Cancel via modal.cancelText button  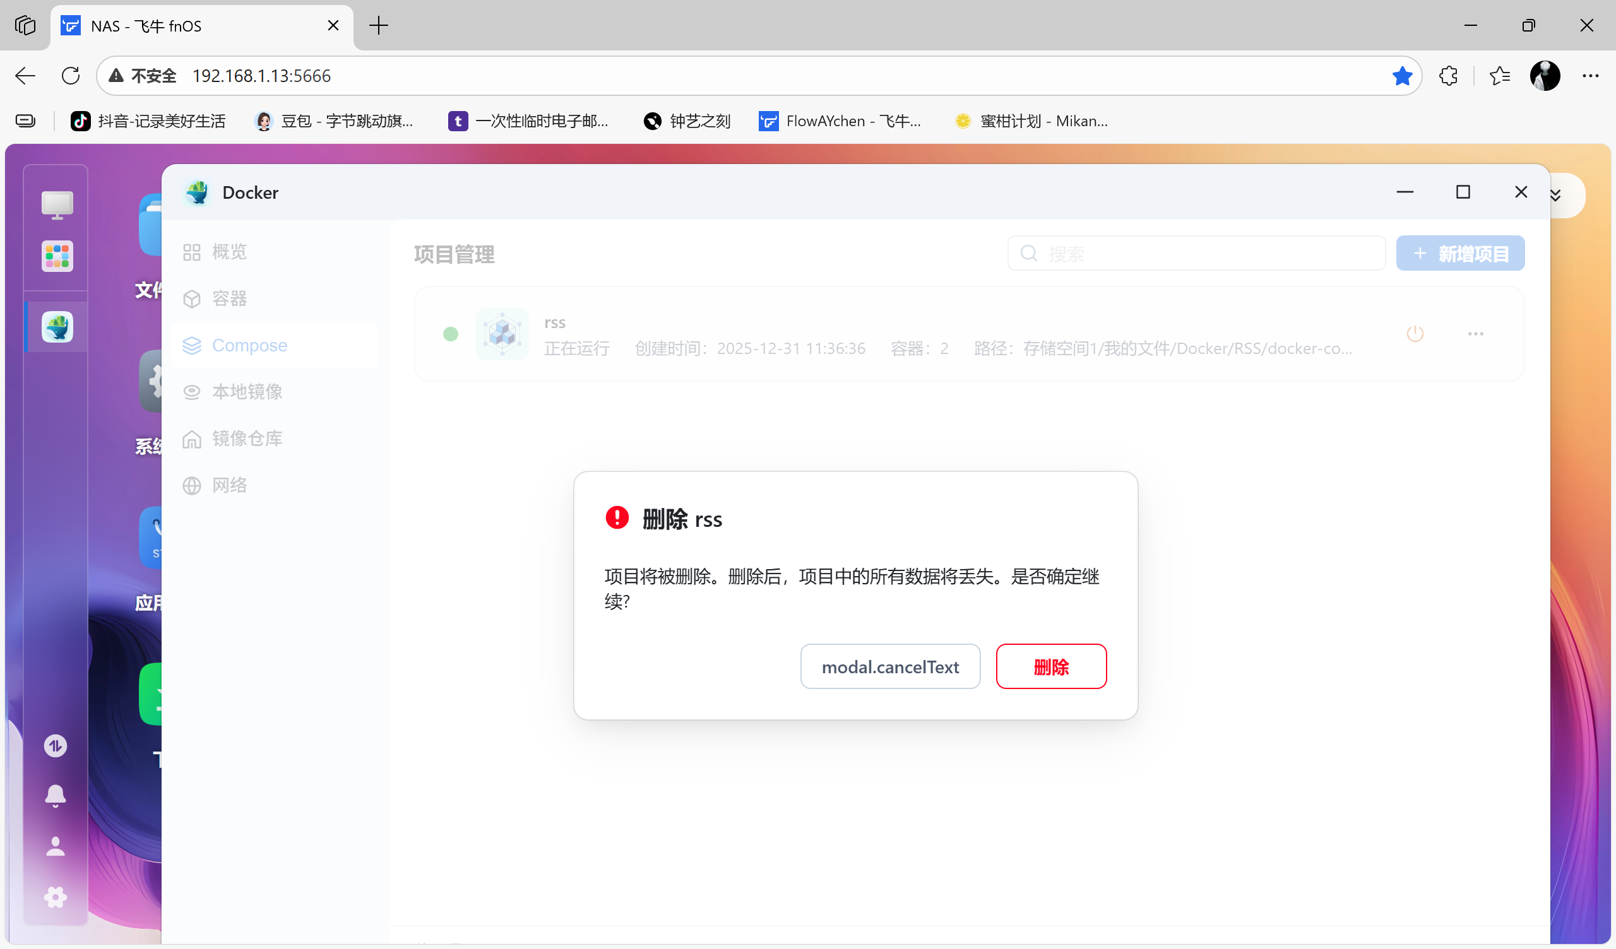click(x=889, y=666)
